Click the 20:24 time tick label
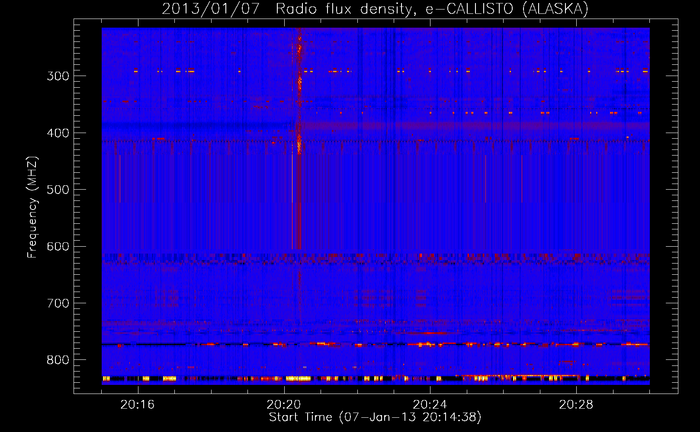The height and width of the screenshot is (432, 700). tap(430, 405)
